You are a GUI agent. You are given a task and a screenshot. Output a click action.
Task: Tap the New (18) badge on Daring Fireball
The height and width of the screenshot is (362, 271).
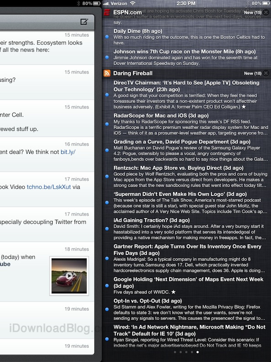pyautogui.click(x=253, y=73)
